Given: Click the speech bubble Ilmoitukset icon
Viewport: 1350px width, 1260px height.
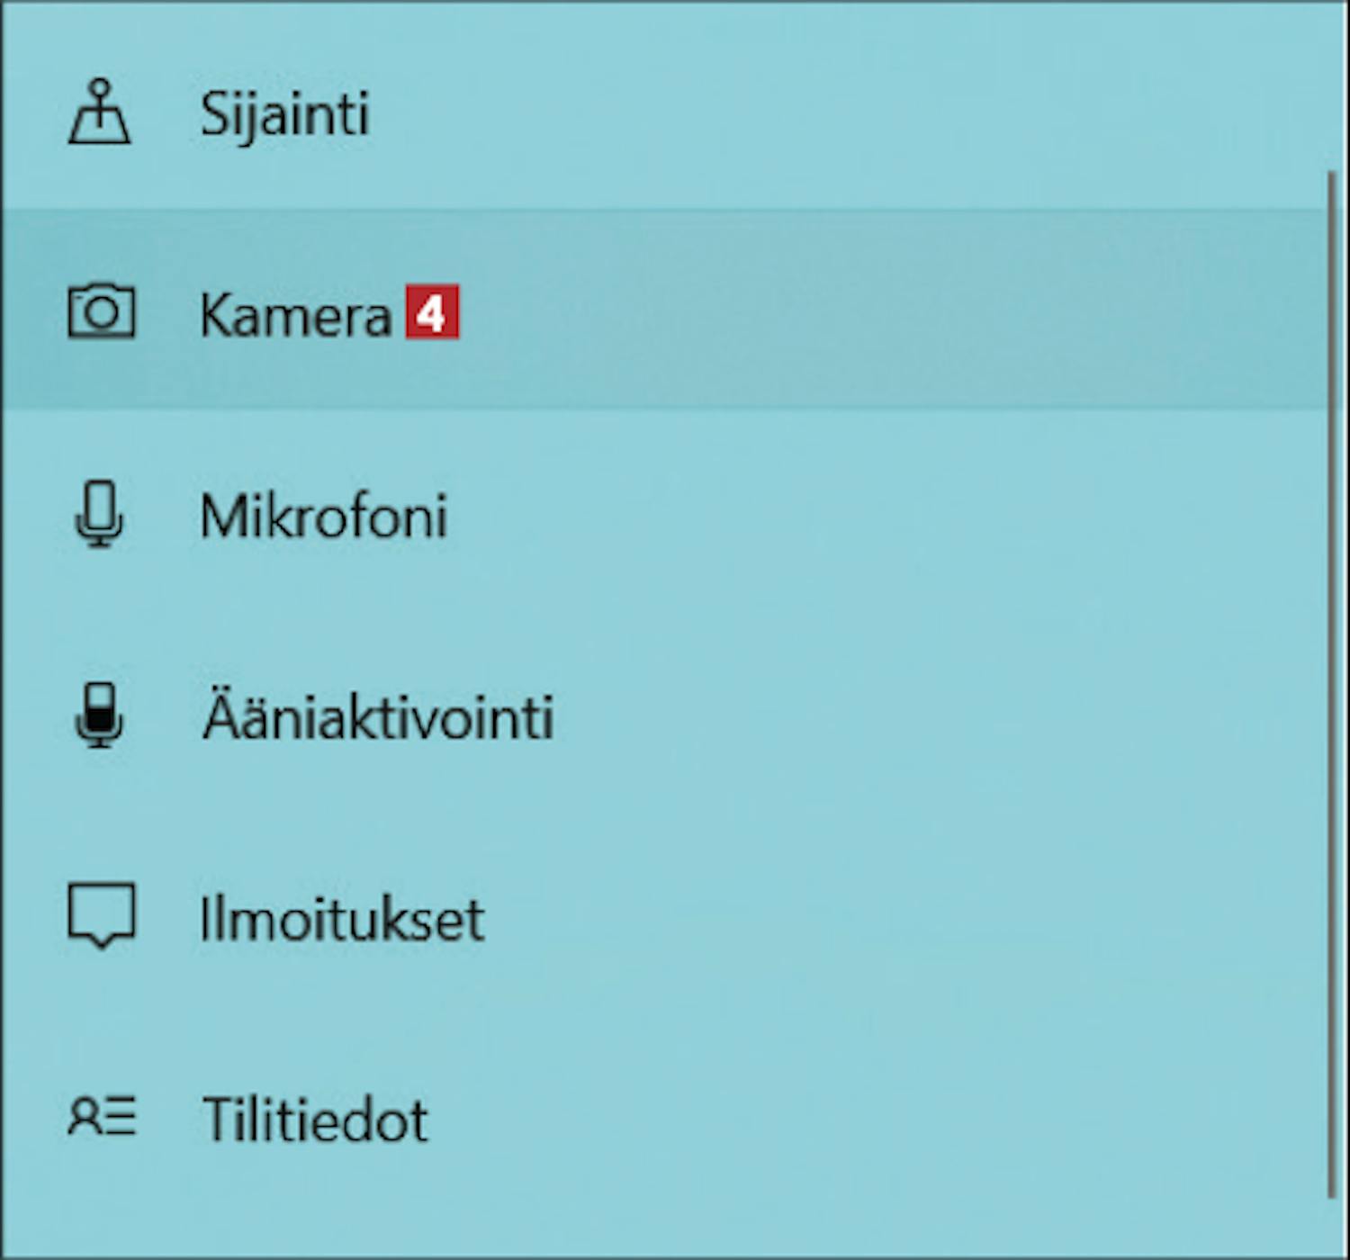Looking at the screenshot, I should pos(101,915).
